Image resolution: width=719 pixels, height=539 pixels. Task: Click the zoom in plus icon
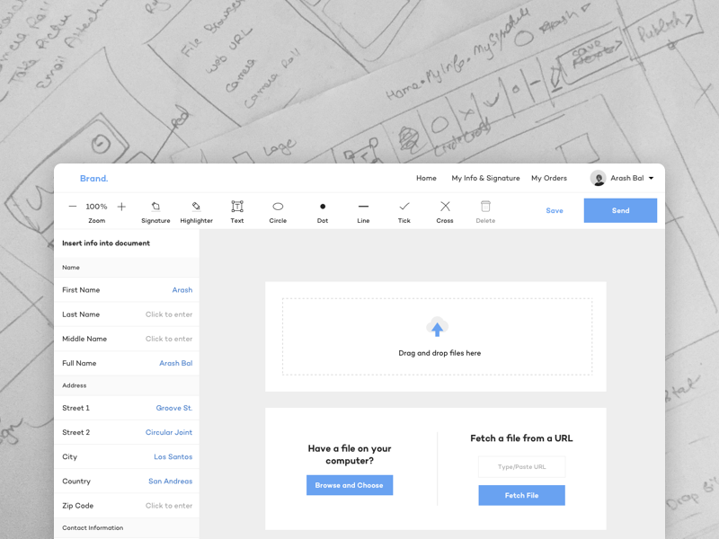[x=121, y=207]
